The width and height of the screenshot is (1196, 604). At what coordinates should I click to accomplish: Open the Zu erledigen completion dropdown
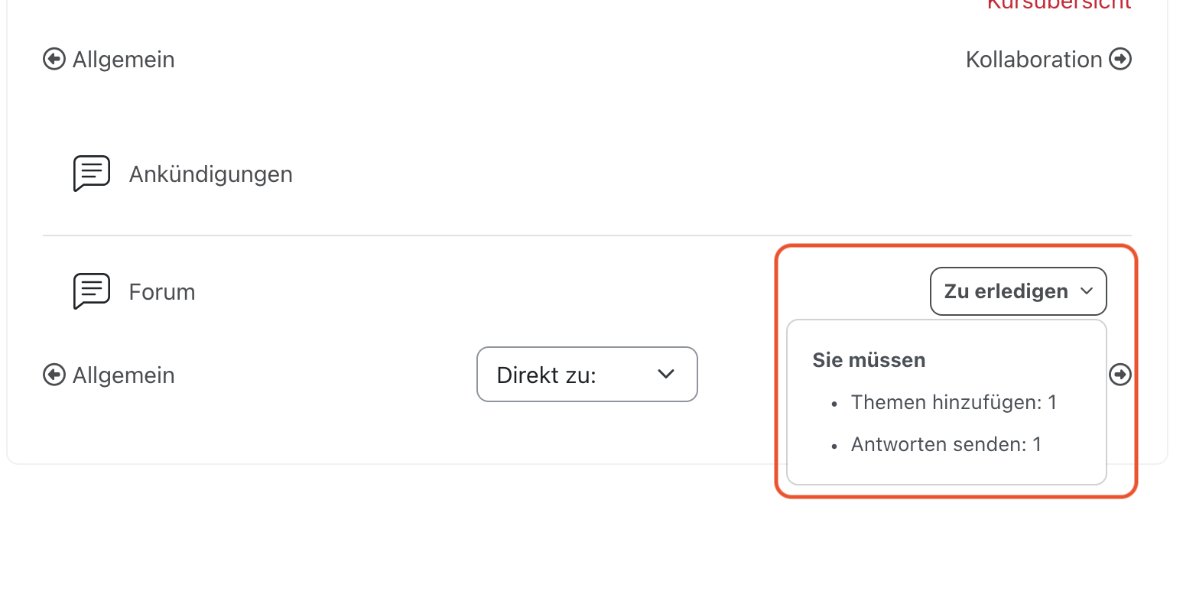[x=1006, y=291]
